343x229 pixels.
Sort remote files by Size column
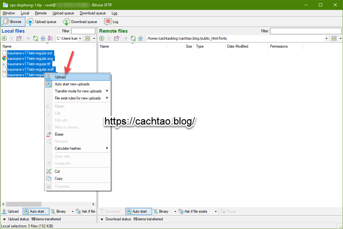click(180, 46)
